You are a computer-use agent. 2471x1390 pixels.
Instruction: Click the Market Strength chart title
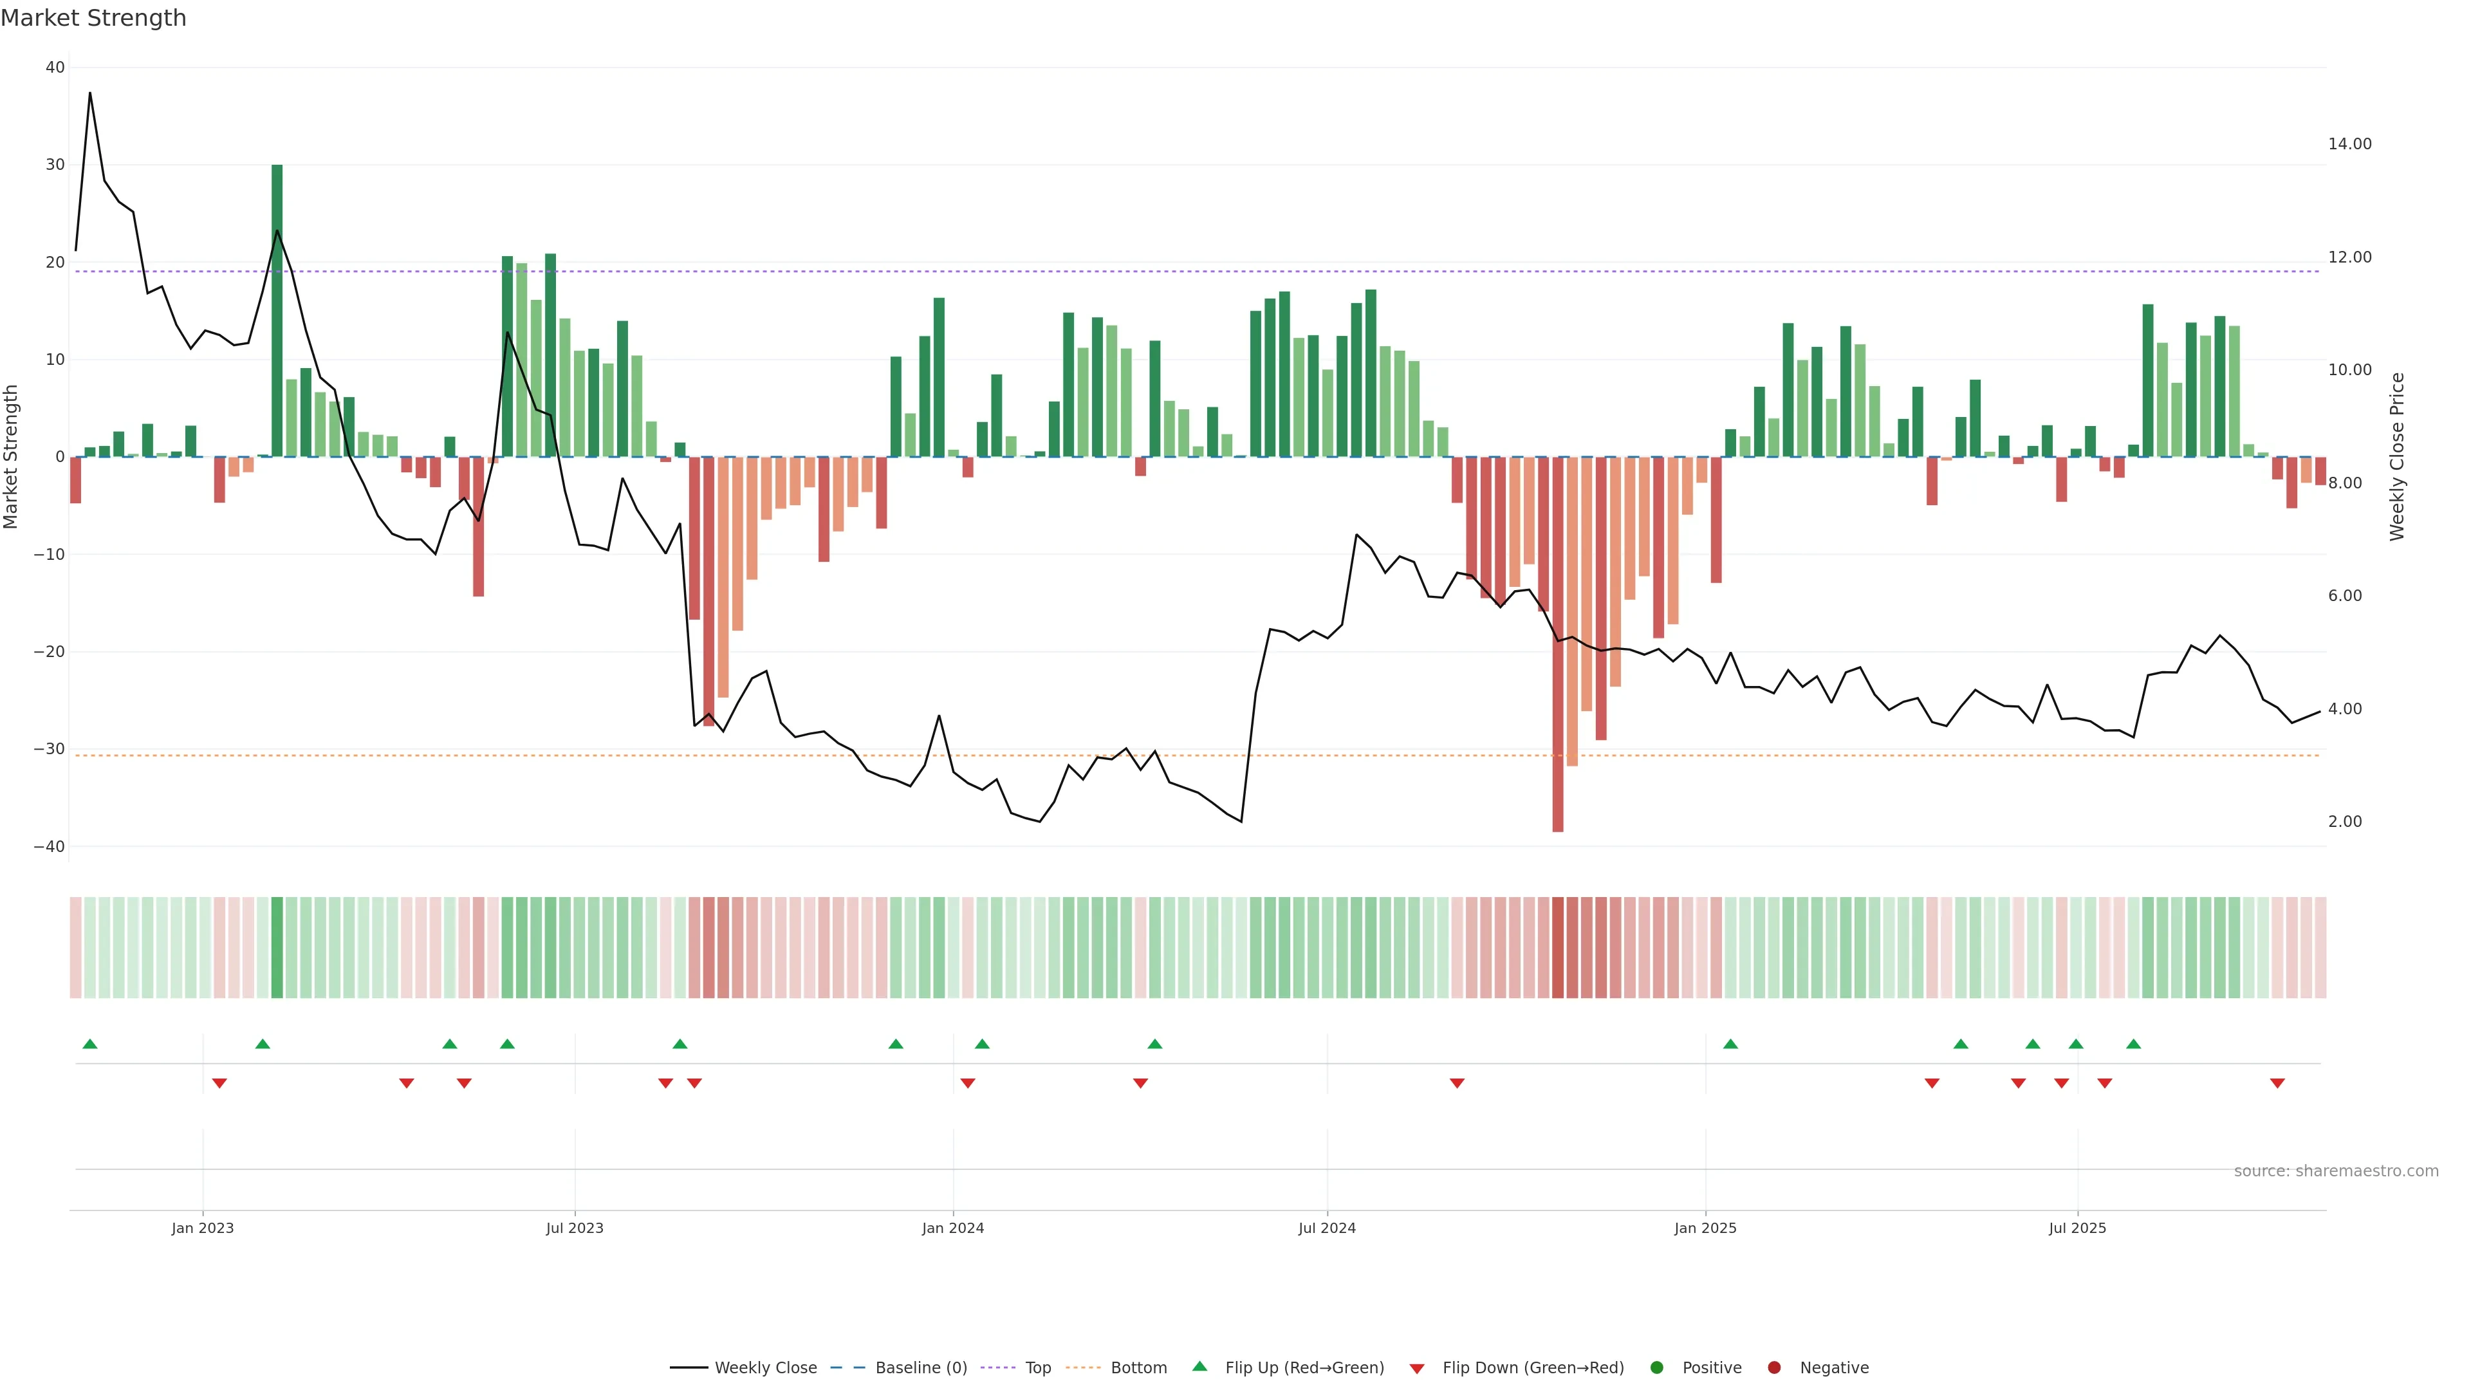click(x=93, y=18)
